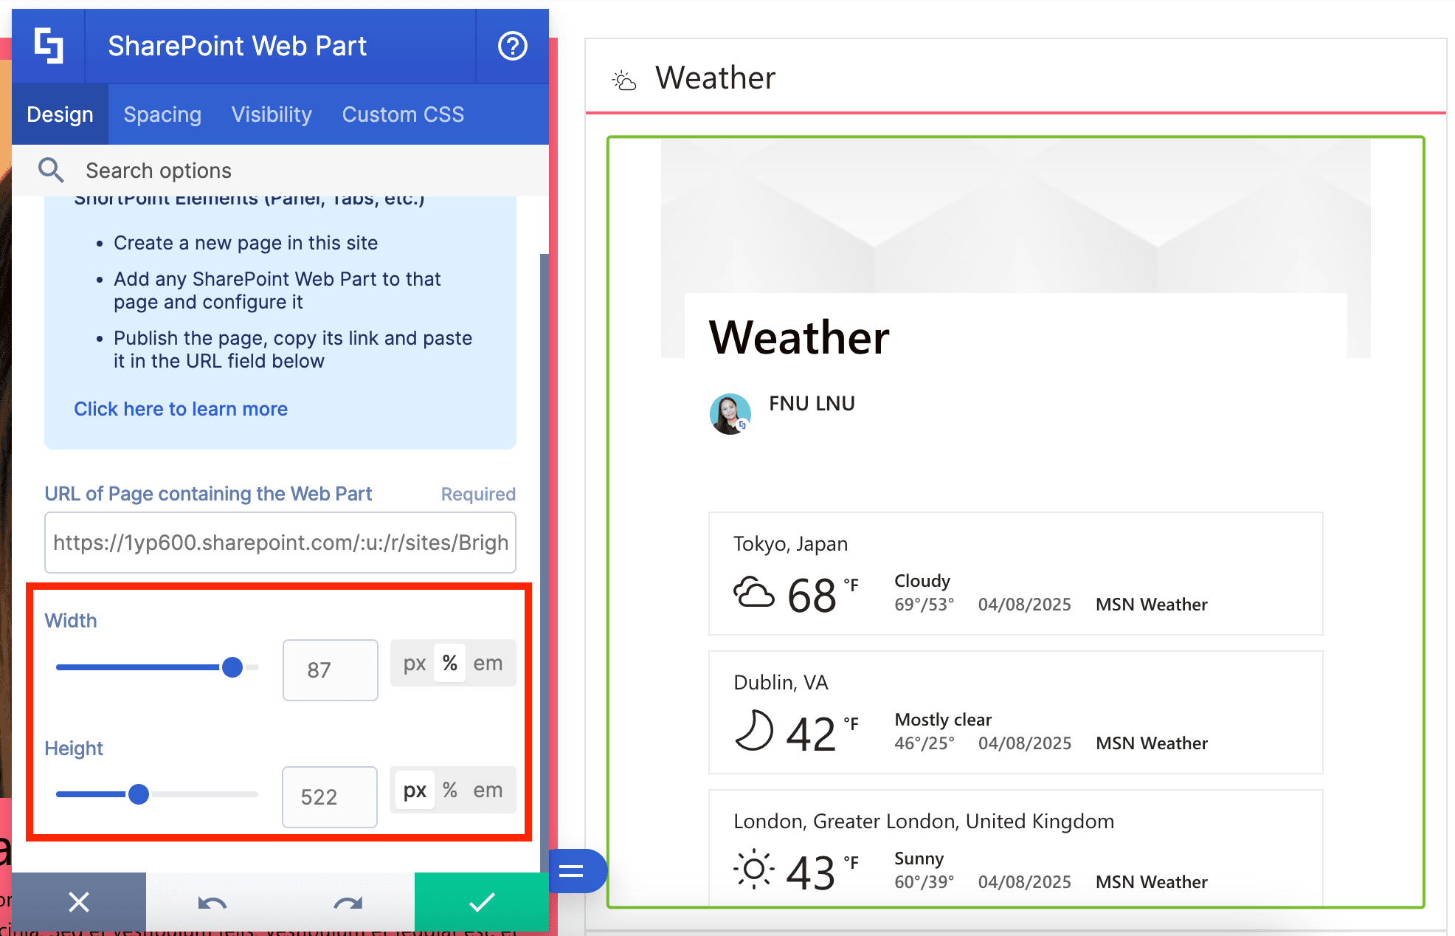1455x936 pixels.
Task: Open the Custom CSS tab
Action: (403, 114)
